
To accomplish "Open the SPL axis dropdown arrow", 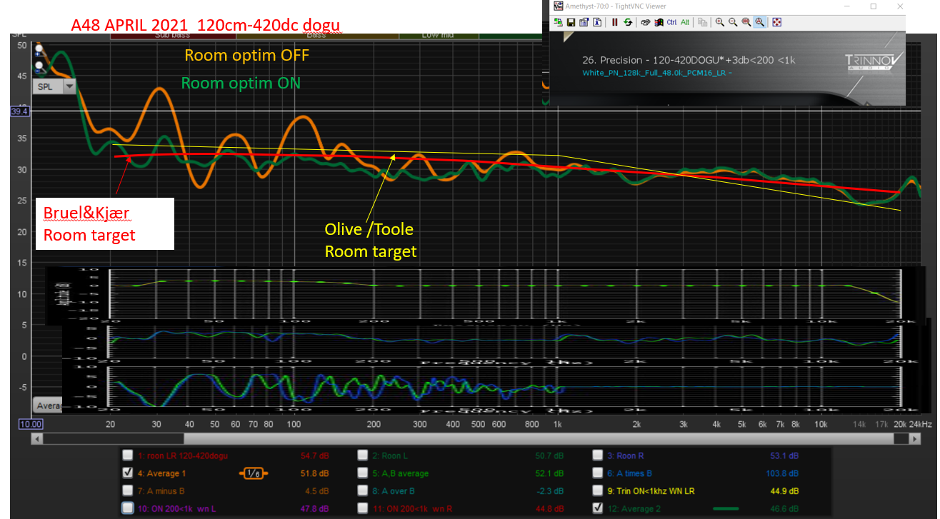I will pos(69,86).
